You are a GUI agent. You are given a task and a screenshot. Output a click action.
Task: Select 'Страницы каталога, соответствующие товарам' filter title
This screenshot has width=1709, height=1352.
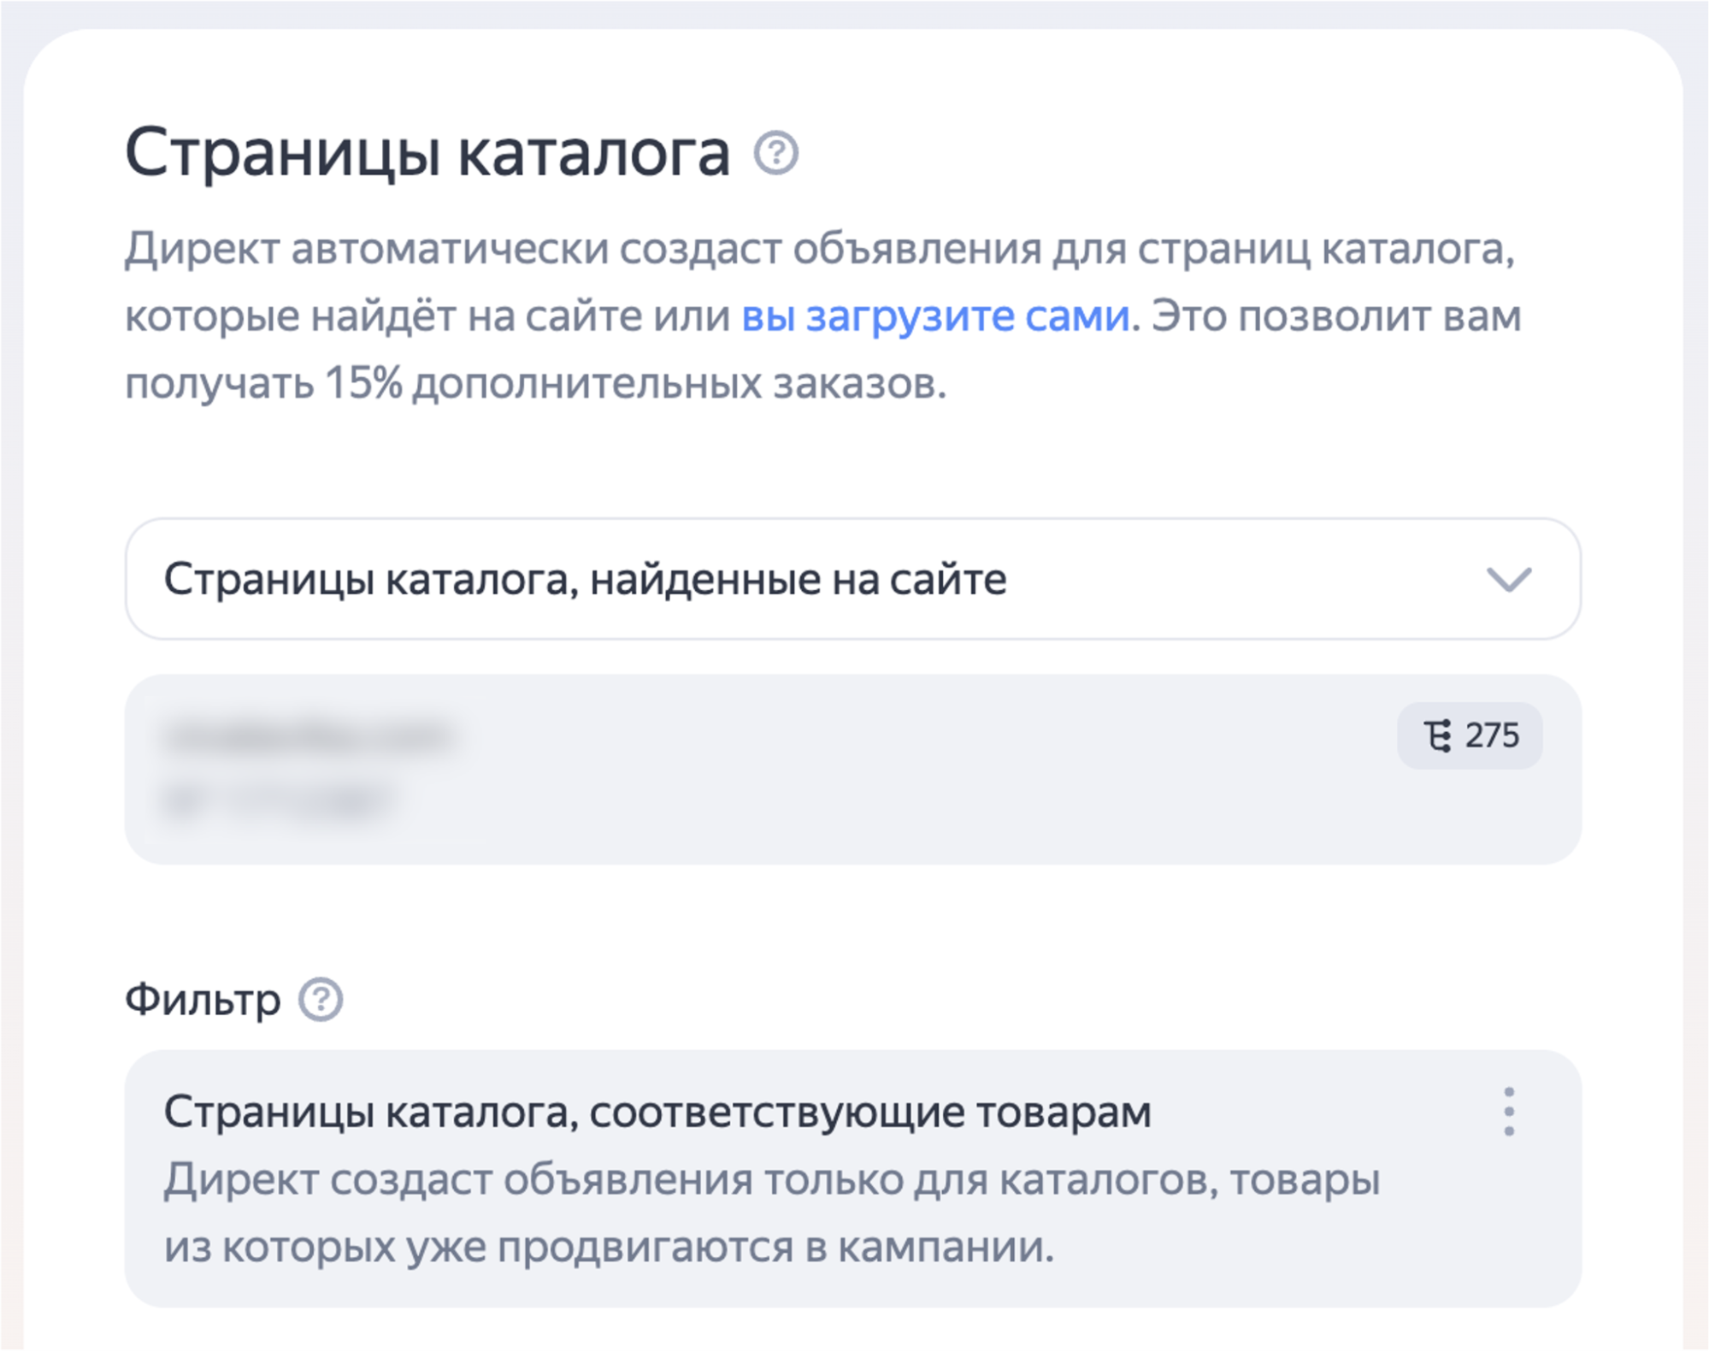[x=657, y=1113]
